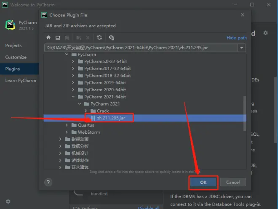This screenshot has width=278, height=209.
Task: Select the 影视动画 folder row
Action: (145, 139)
